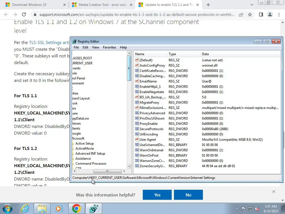Go back to the previous page
This screenshot has width=285, height=214.
click(6, 14)
